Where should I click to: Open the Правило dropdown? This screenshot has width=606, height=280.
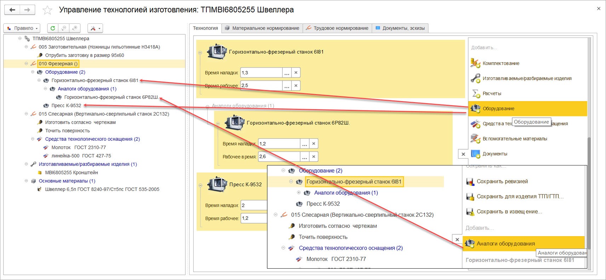(x=22, y=28)
